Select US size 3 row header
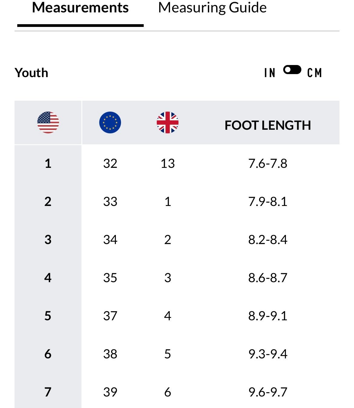Viewport: 354px width, 408px height. pos(48,240)
